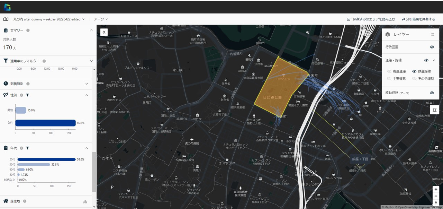Screen dimensions: 443x209
Task: Open the アーク view type dropdown
Action: tap(101, 19)
